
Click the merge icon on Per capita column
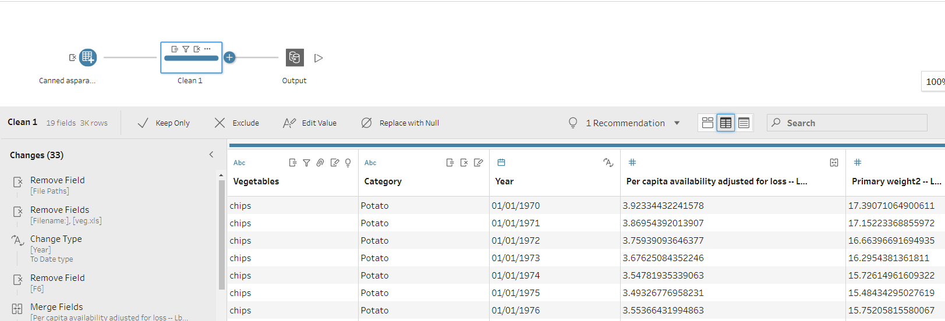(834, 163)
